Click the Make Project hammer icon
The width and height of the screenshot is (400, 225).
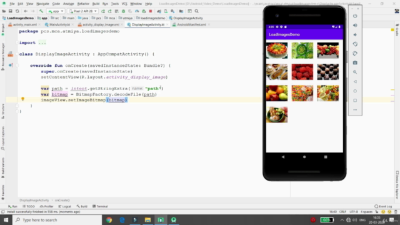coord(41,11)
